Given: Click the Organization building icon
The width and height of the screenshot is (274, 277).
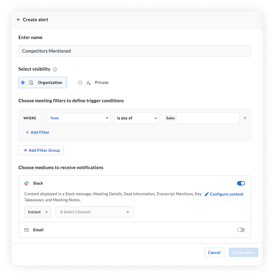Looking at the screenshot, I should (x=31, y=83).
